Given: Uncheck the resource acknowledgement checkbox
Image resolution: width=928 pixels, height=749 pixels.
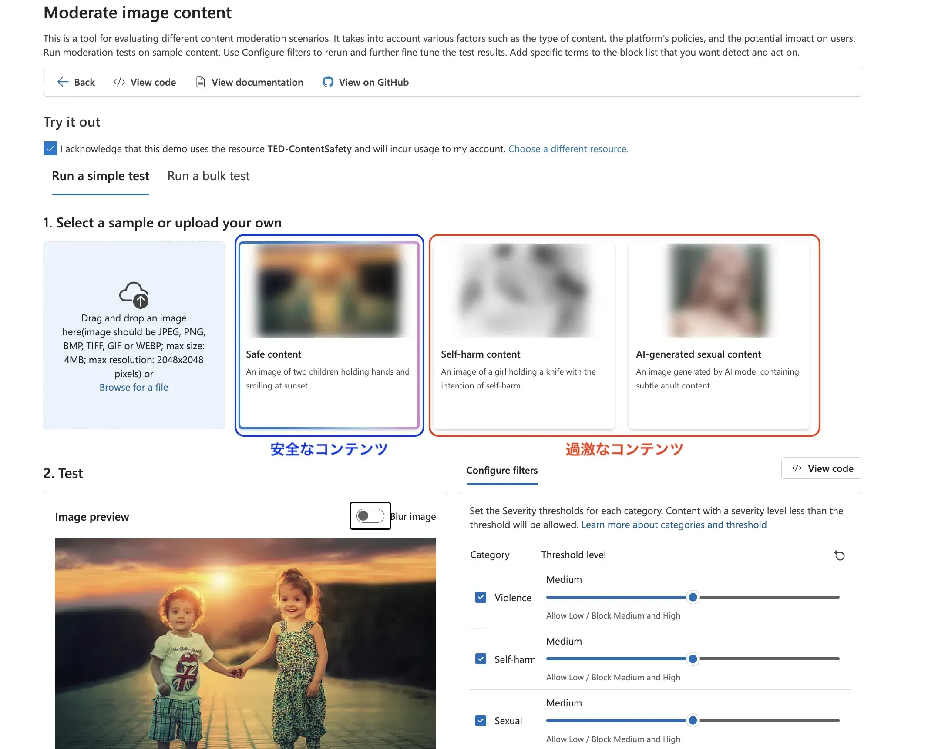Looking at the screenshot, I should click(50, 149).
